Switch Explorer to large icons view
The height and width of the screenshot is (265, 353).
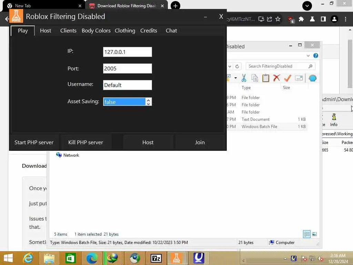[314, 234]
